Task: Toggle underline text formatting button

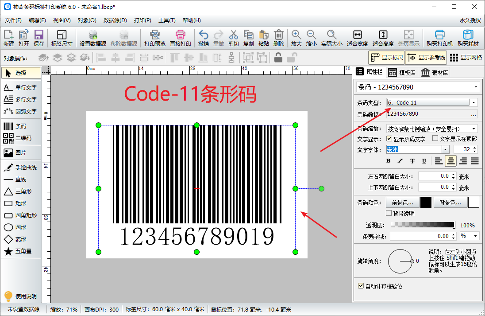Action: tap(424, 161)
